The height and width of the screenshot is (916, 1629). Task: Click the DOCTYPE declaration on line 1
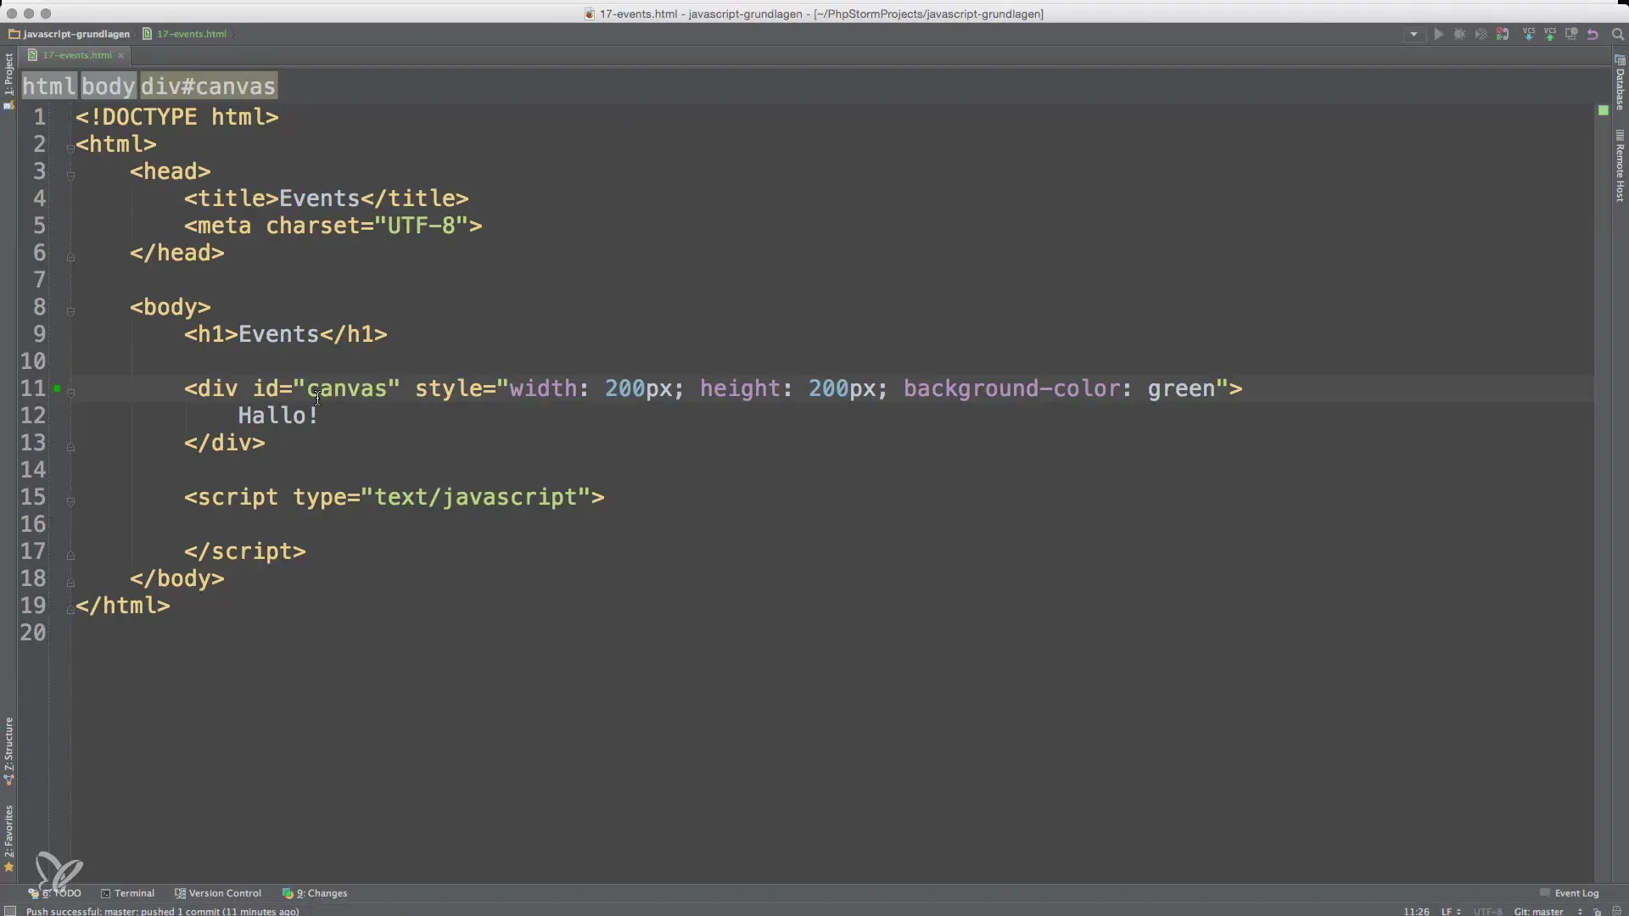[177, 117]
